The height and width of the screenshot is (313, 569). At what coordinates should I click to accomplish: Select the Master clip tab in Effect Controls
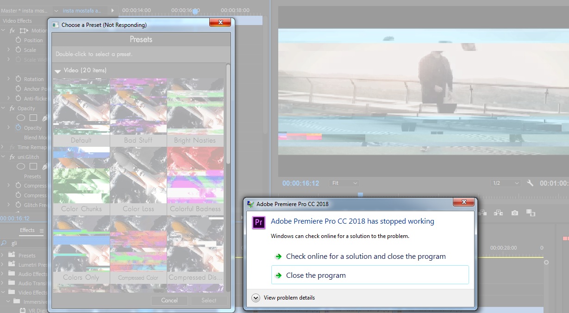click(x=25, y=10)
